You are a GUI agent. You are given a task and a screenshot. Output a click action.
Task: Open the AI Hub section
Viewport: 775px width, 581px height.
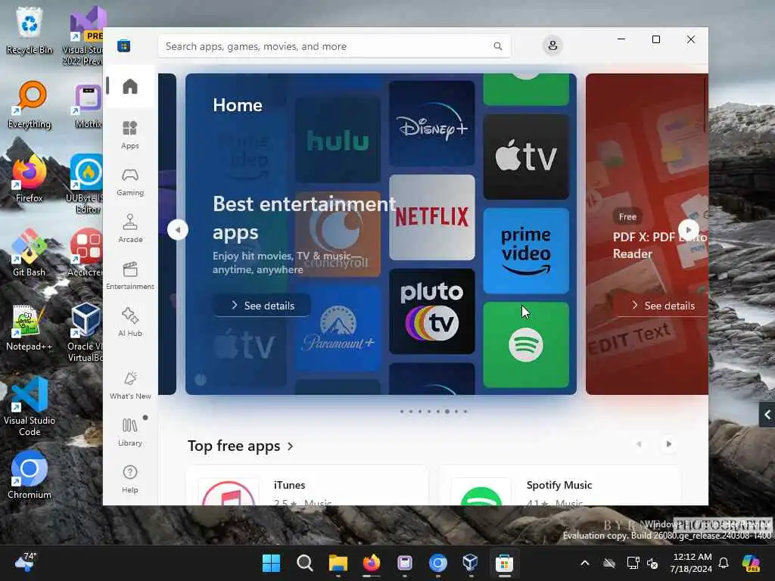pos(130,322)
